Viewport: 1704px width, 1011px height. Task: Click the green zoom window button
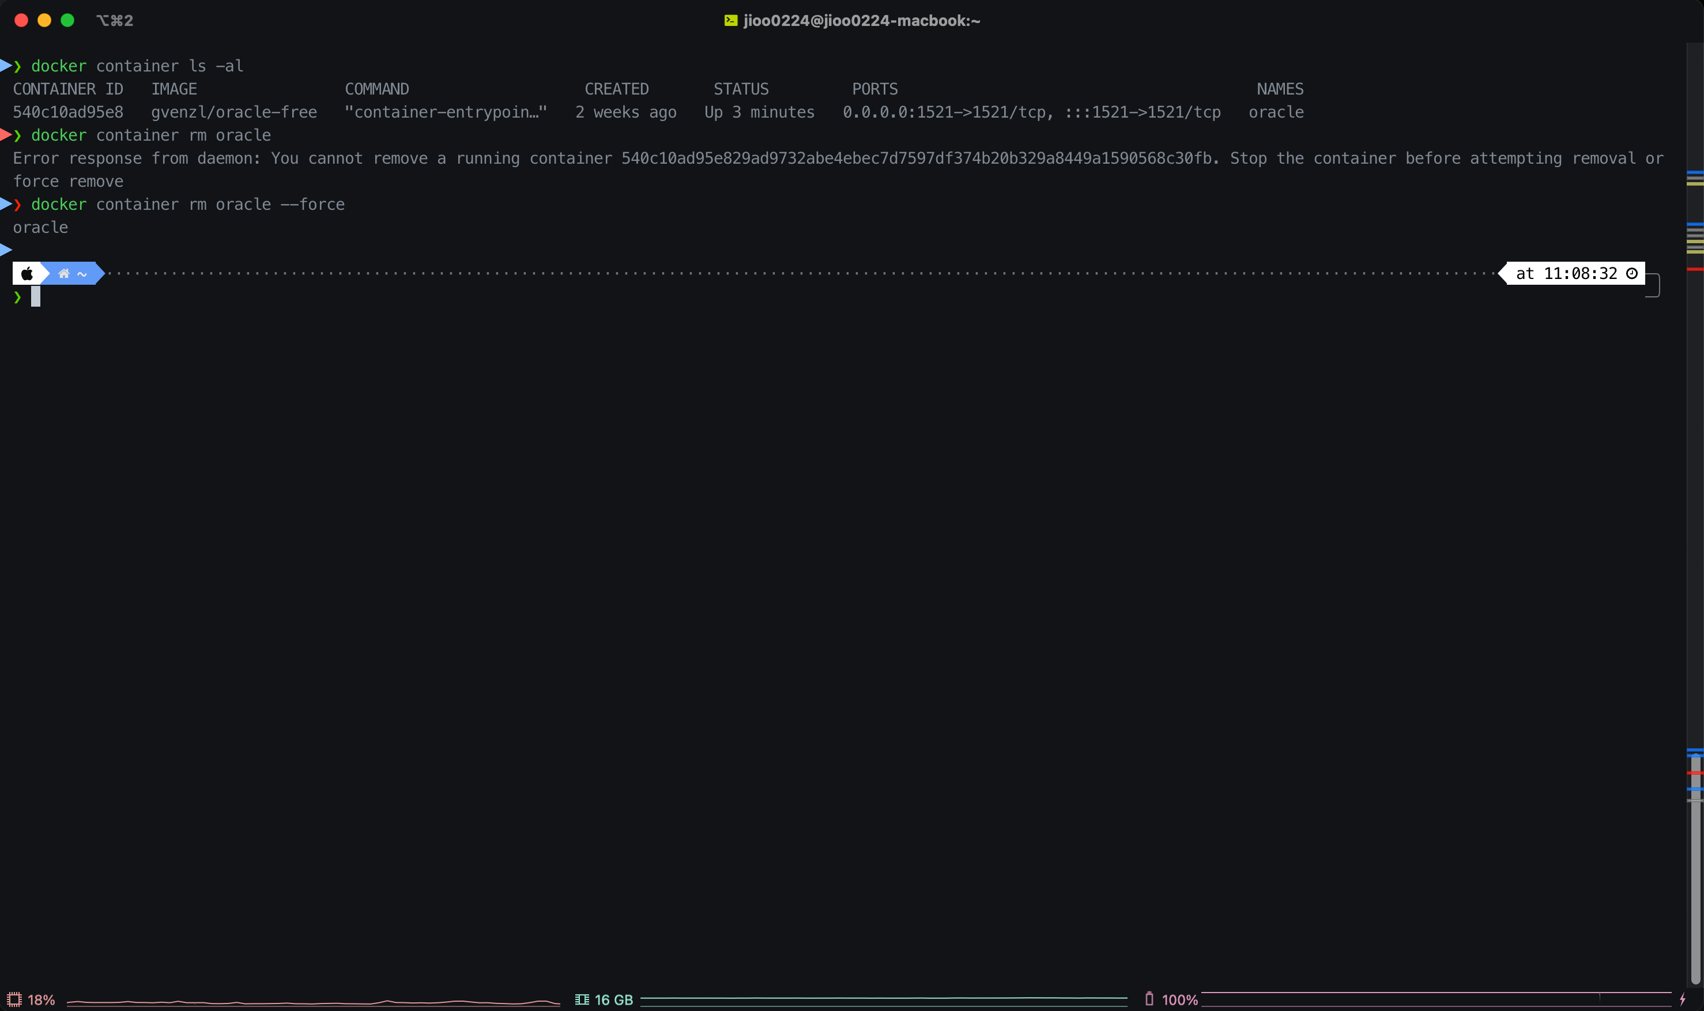point(67,20)
